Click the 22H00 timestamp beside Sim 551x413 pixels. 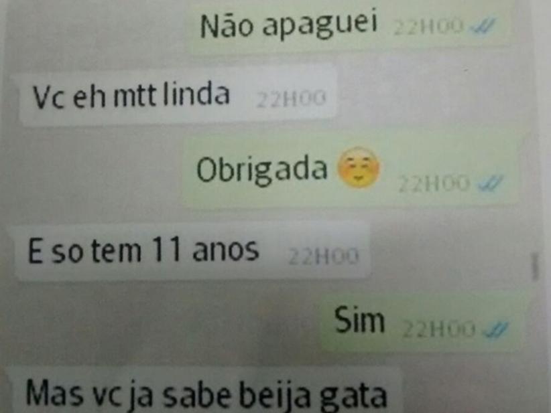438,330
